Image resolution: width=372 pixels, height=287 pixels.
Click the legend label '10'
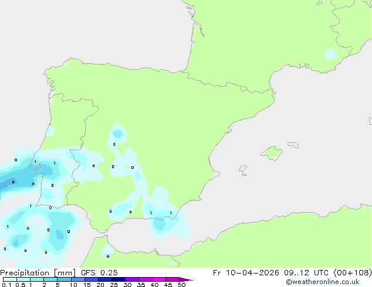pos(73,285)
